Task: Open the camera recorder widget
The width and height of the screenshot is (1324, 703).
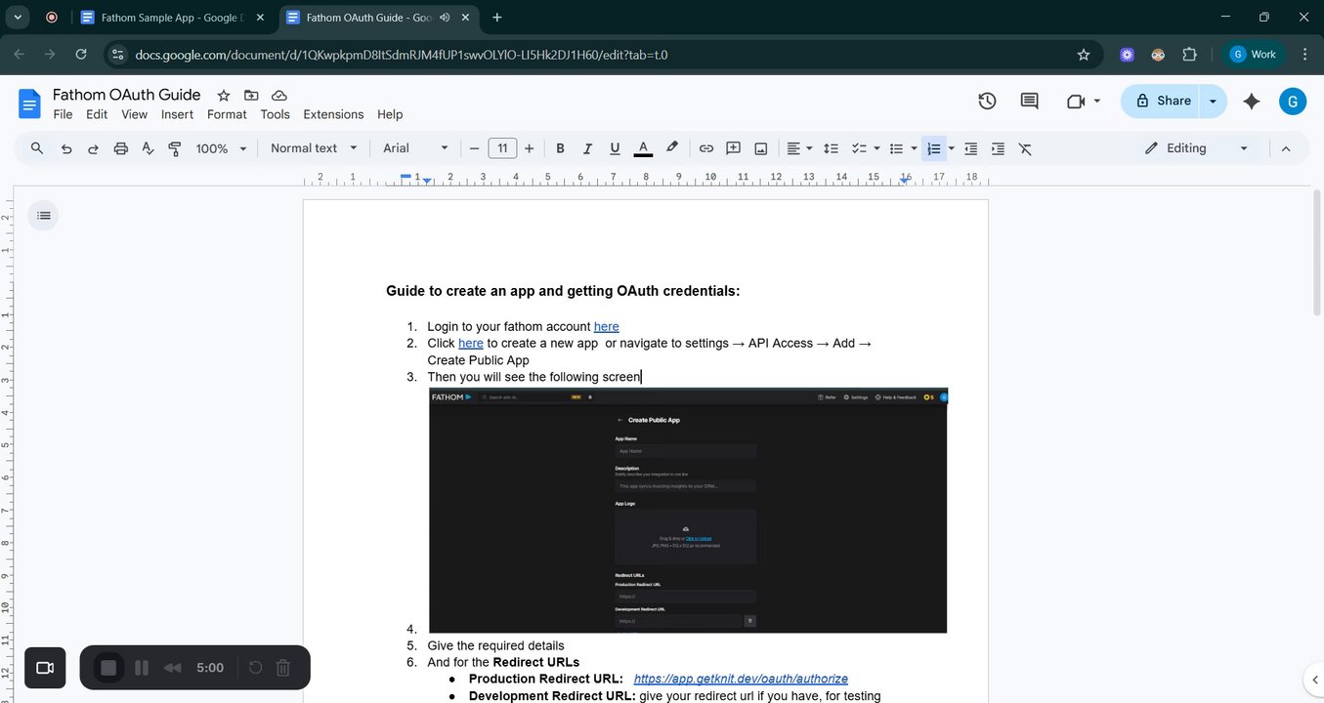Action: point(45,668)
